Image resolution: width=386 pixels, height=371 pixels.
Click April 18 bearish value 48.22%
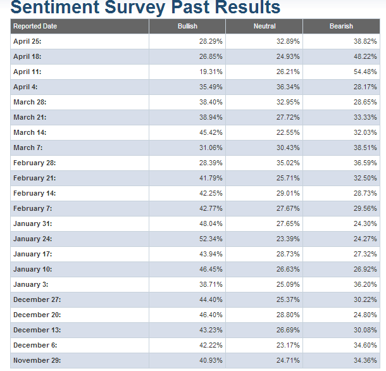364,56
